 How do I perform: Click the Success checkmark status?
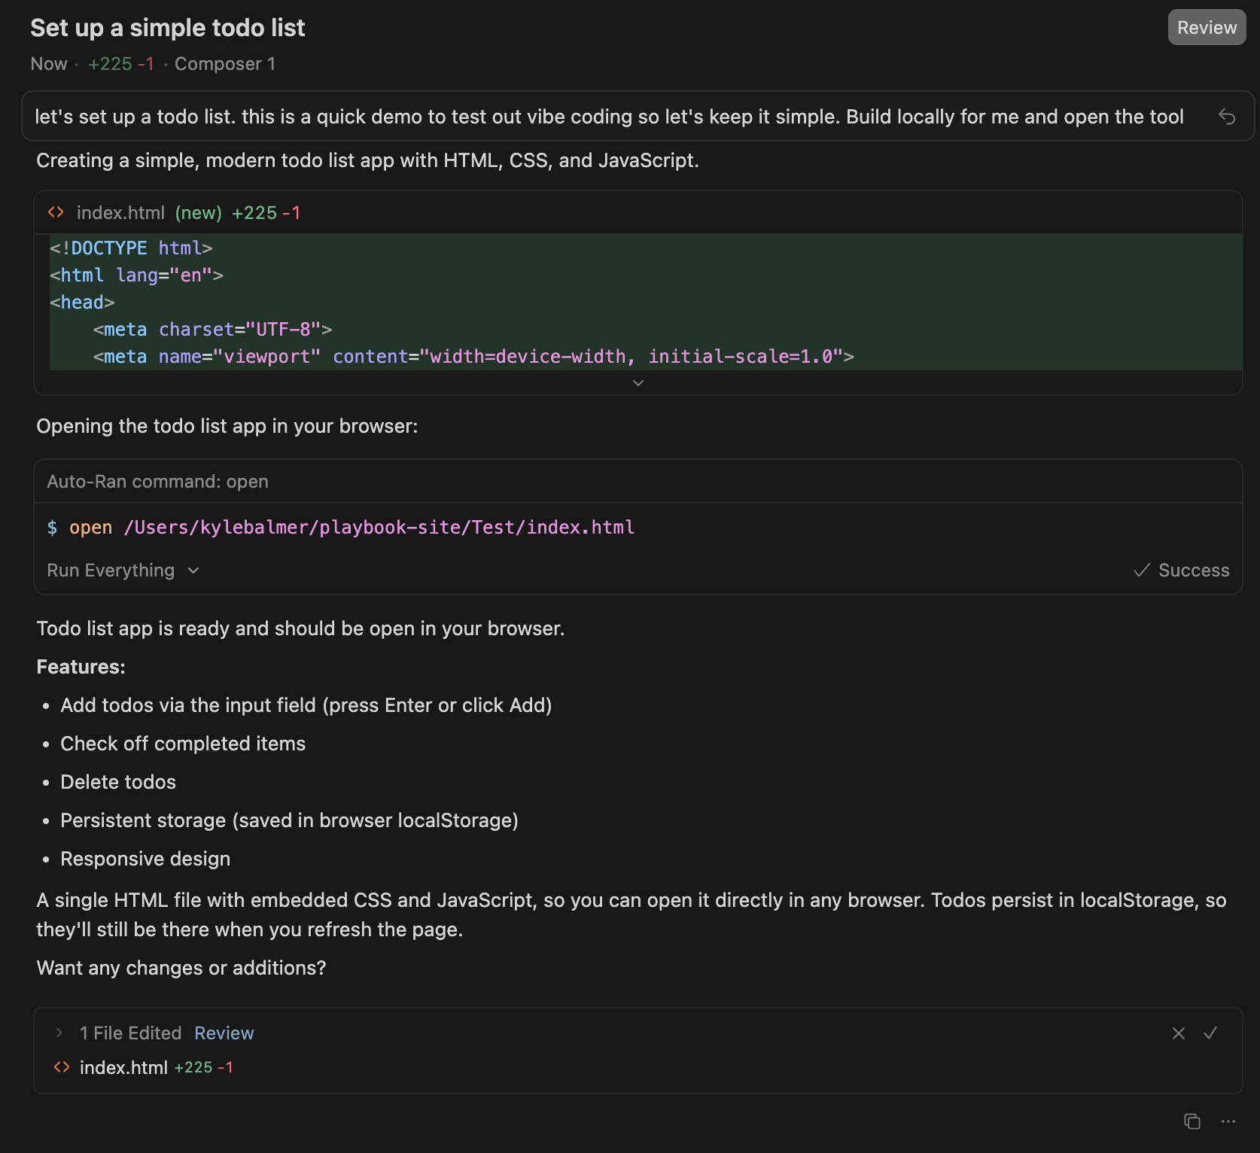click(1181, 570)
